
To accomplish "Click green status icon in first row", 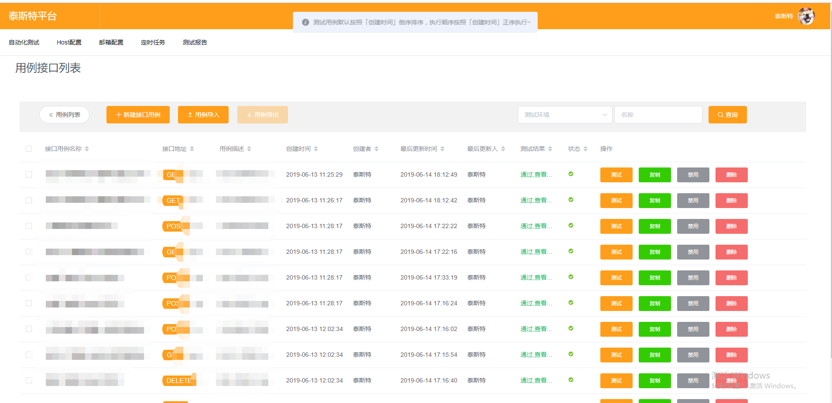I will (571, 174).
